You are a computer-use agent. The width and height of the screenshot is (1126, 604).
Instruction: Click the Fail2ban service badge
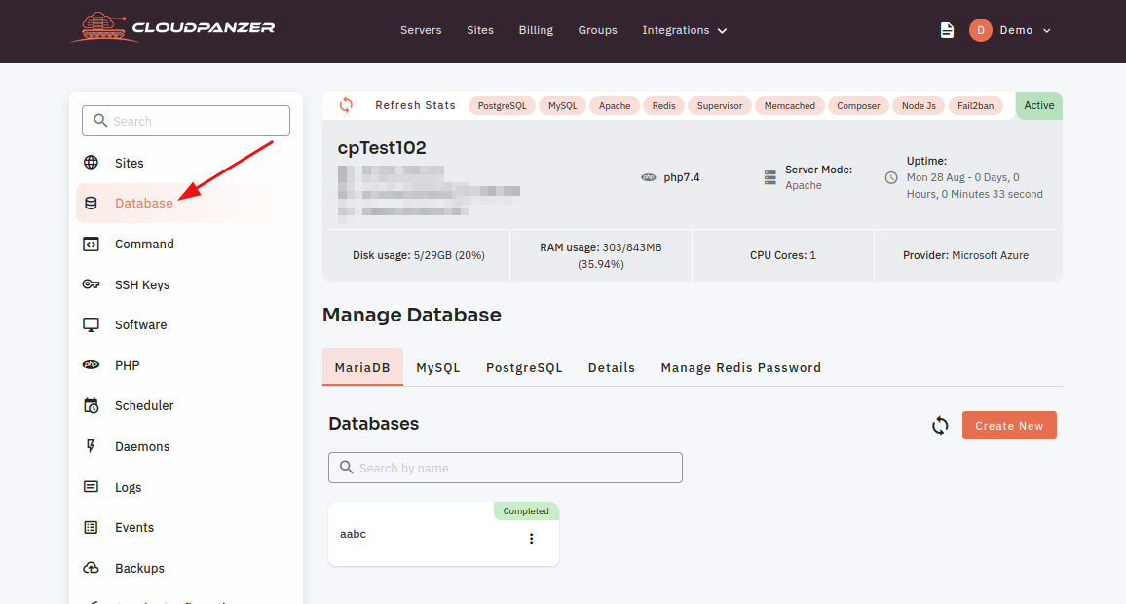975,105
